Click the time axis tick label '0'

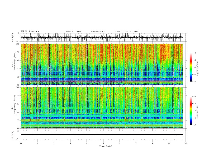[x=21, y=143]
